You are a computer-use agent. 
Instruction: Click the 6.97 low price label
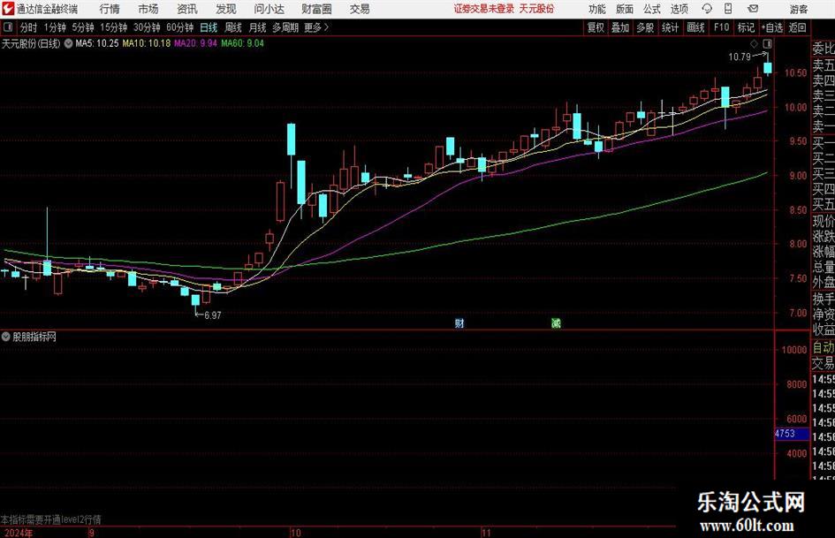coord(212,315)
